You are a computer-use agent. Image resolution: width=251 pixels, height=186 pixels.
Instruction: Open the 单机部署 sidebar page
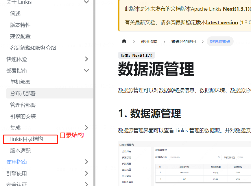tap(20, 82)
